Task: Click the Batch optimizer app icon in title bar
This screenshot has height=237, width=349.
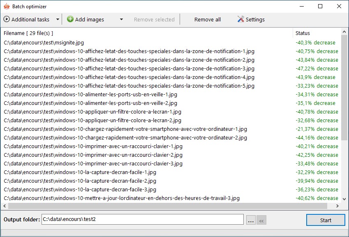Action: [x=6, y=6]
